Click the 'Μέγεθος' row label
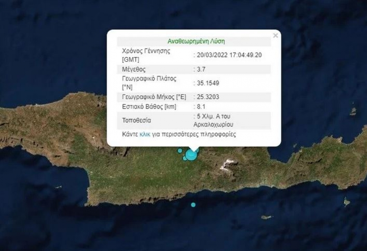Viewport: 367px width, 251px height. pyautogui.click(x=134, y=69)
